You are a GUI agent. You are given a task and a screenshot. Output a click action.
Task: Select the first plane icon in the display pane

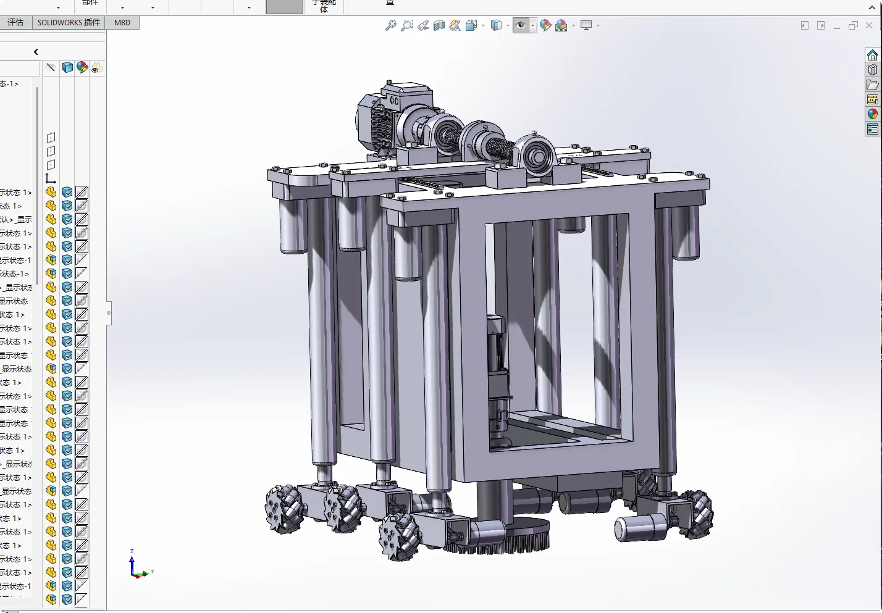click(51, 138)
